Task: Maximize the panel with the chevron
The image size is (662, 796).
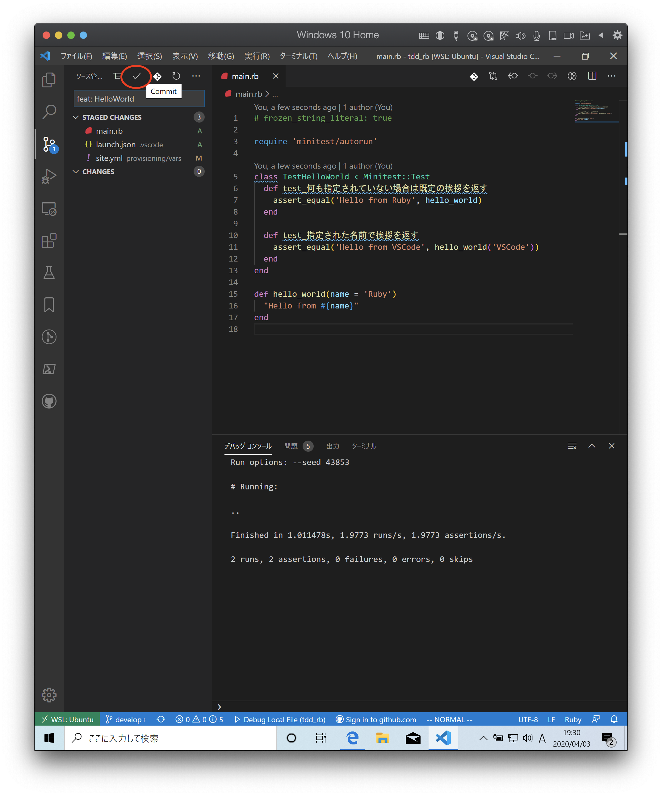Action: [x=592, y=446]
